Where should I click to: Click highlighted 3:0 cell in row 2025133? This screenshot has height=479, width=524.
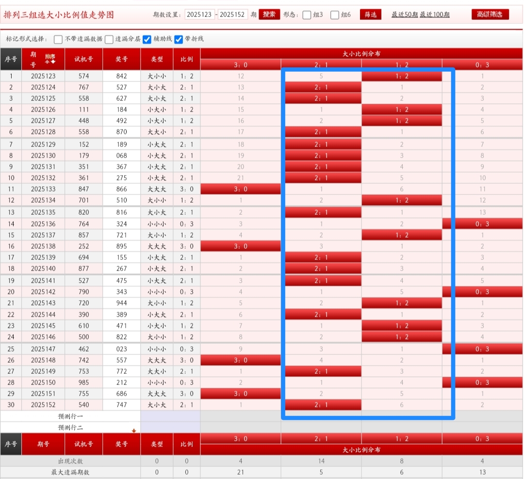(x=241, y=189)
